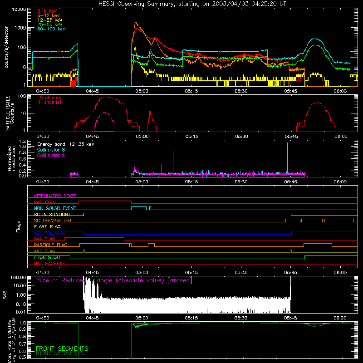Viewport: 363px width, 363px height.
Task: Select the GAP_FLAG label
Action: coord(44,202)
